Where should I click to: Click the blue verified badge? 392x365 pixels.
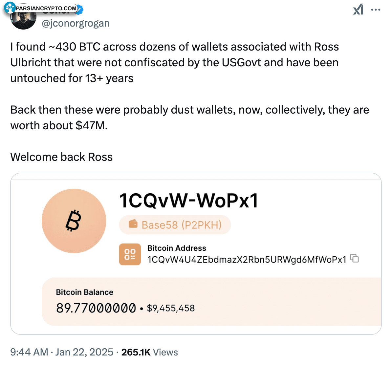tap(80, 10)
